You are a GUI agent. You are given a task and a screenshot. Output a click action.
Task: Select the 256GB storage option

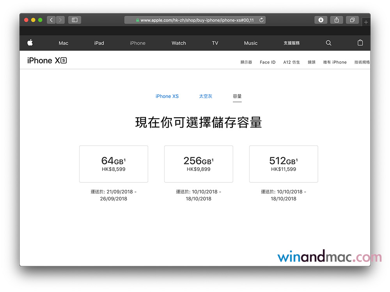(199, 164)
